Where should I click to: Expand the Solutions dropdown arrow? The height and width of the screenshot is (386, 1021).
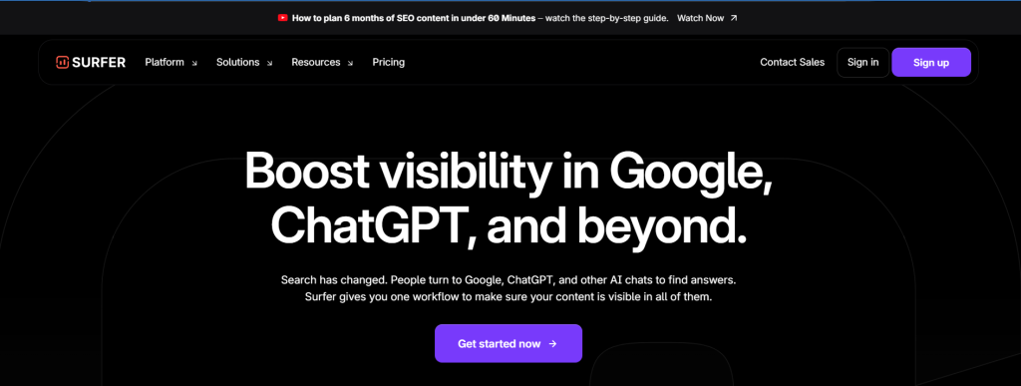point(269,63)
